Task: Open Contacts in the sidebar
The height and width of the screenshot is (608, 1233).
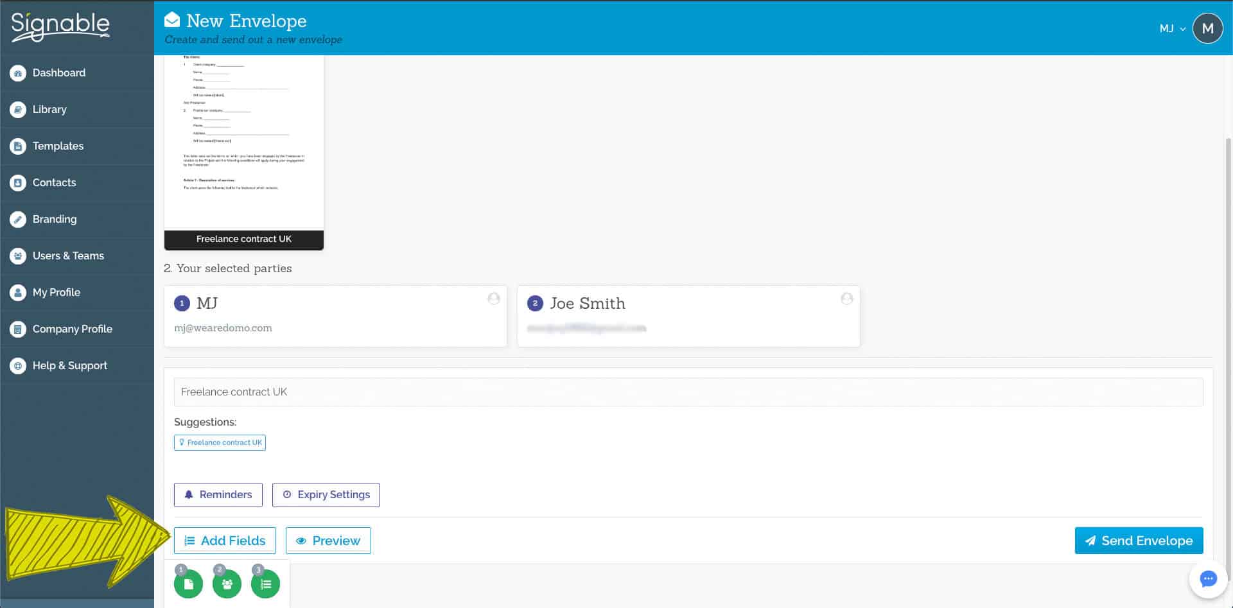Action: point(54,182)
